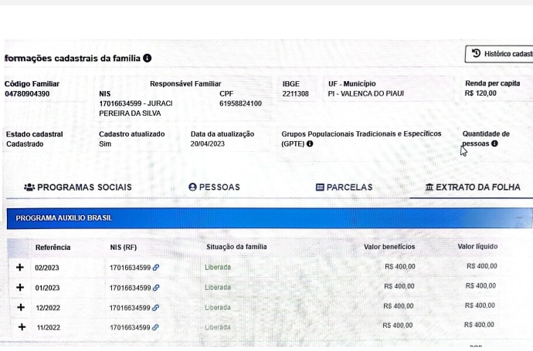Image resolution: width=533 pixels, height=351 pixels.
Task: Click the Referência column header
Action: [x=53, y=247]
